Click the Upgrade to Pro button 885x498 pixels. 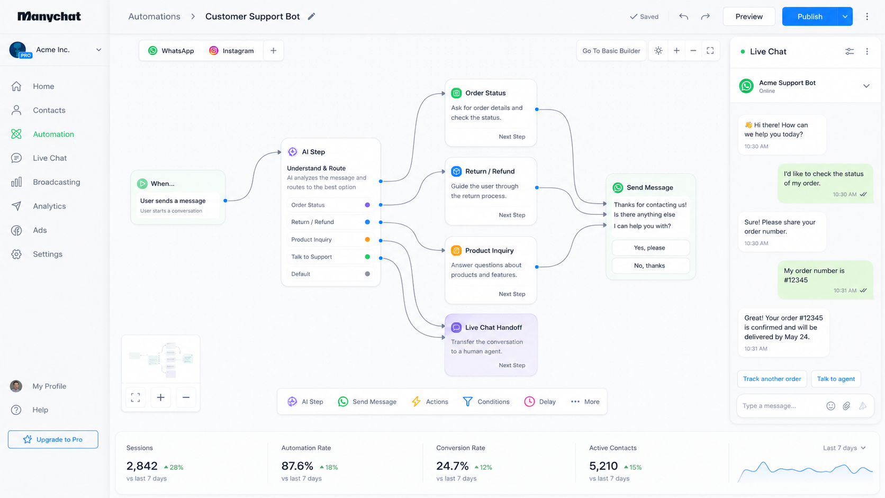(x=53, y=439)
